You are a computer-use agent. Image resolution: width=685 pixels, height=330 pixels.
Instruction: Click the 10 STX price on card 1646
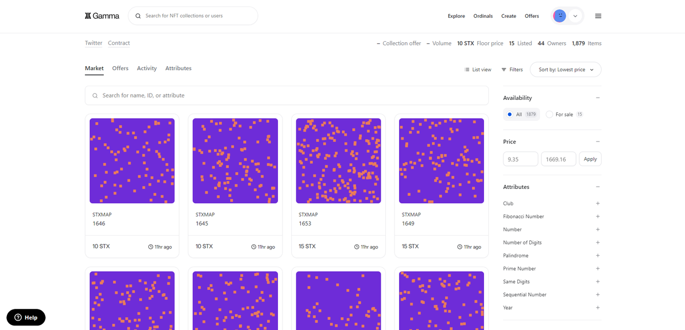(x=101, y=247)
